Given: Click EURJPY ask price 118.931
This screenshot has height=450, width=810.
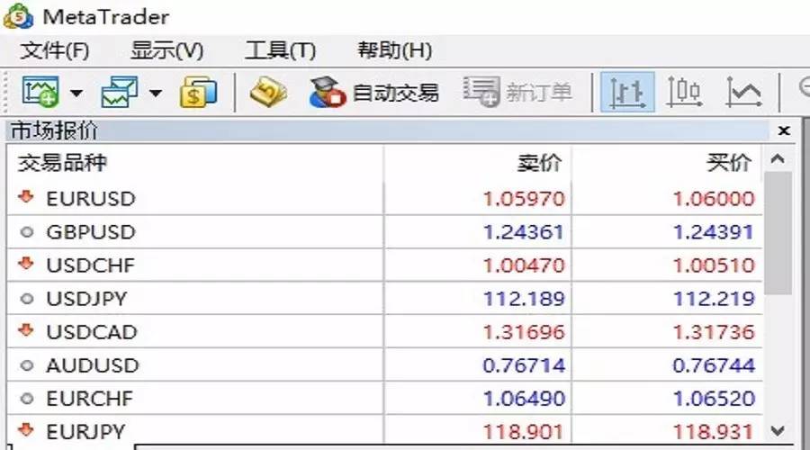Looking at the screenshot, I should pyautogui.click(x=714, y=432).
